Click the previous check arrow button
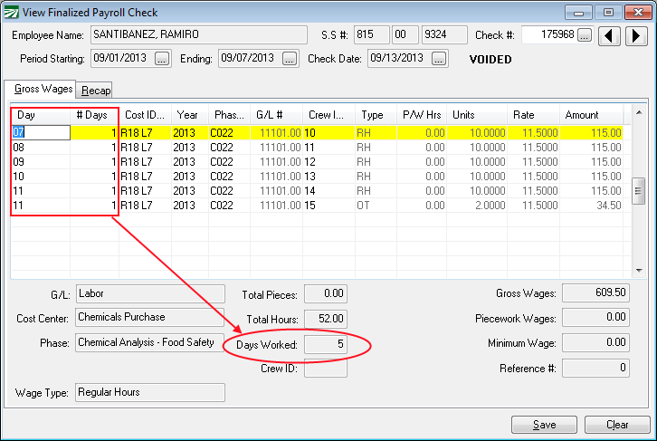This screenshot has height=441, width=657. [x=612, y=35]
